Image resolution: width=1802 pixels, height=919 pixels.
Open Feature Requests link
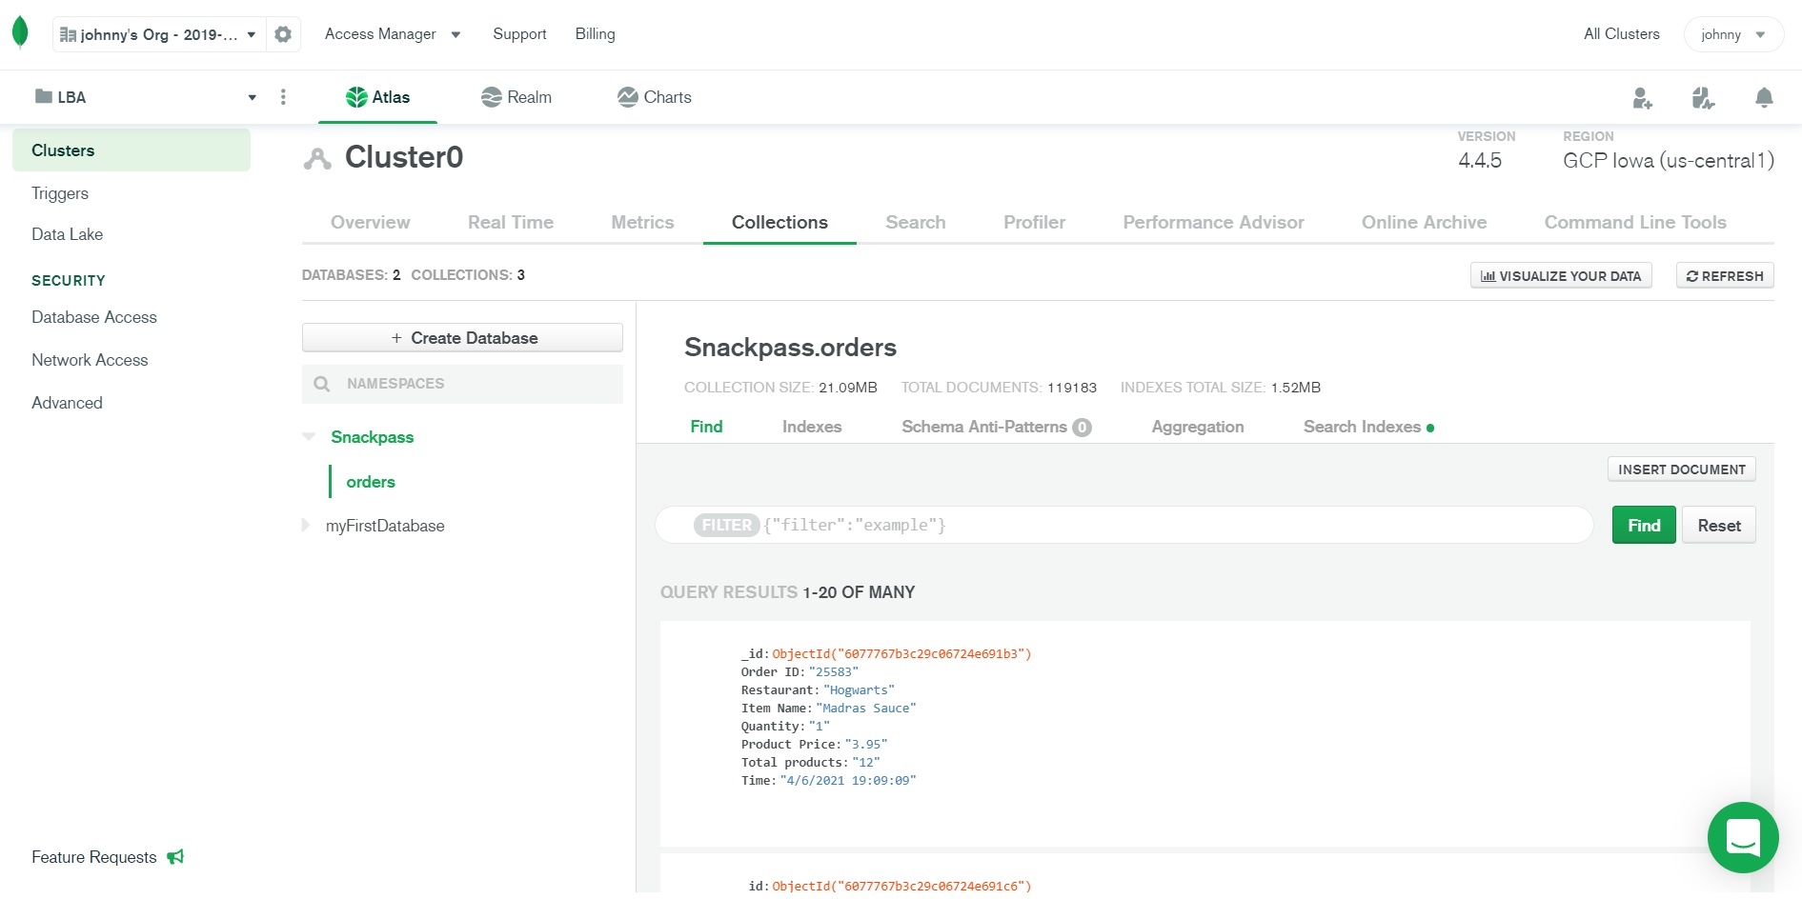[93, 857]
